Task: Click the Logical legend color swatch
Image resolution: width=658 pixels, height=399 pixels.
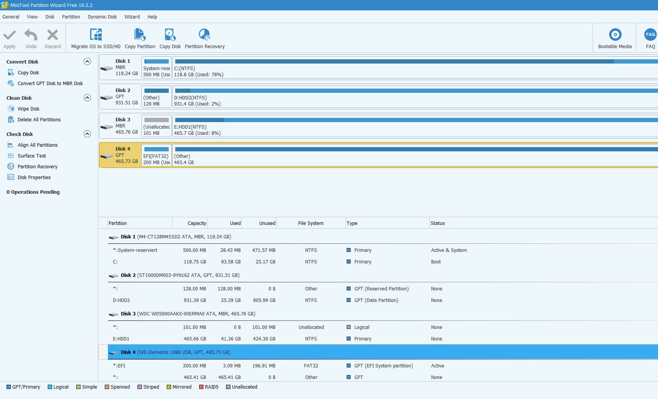Action: [x=50, y=387]
